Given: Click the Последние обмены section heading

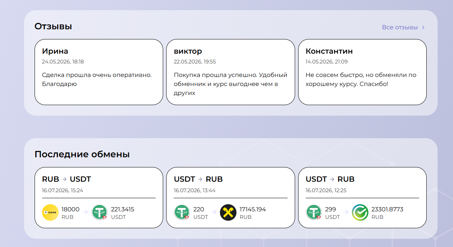Looking at the screenshot, I should (82, 154).
